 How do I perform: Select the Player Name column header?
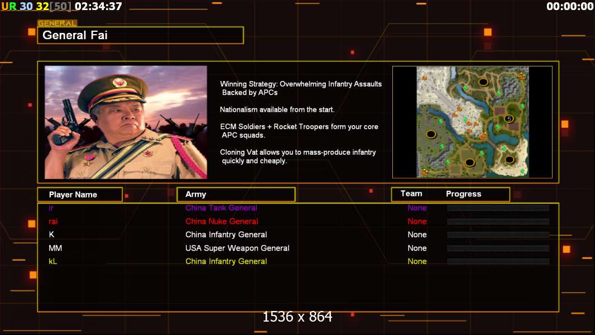(x=80, y=194)
